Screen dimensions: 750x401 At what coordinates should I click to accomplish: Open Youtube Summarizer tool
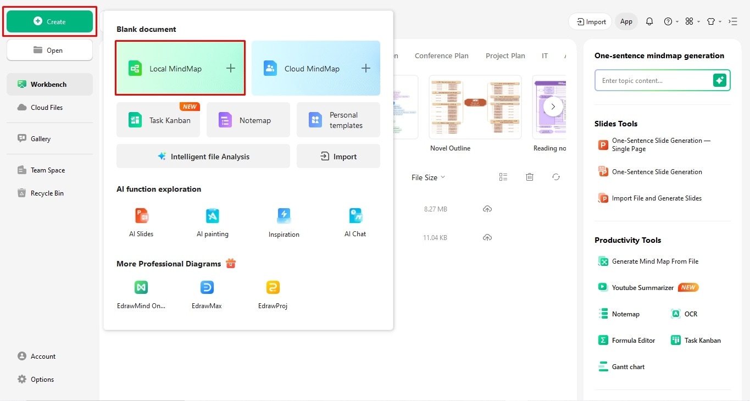pos(648,287)
